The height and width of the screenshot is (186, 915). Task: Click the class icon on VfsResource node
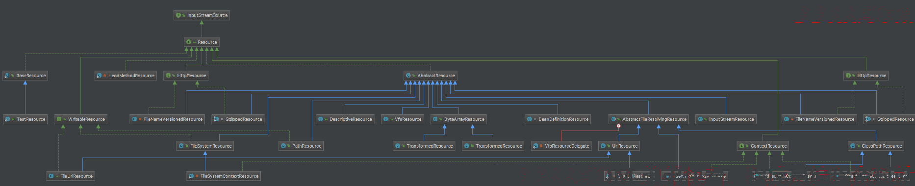coord(386,119)
